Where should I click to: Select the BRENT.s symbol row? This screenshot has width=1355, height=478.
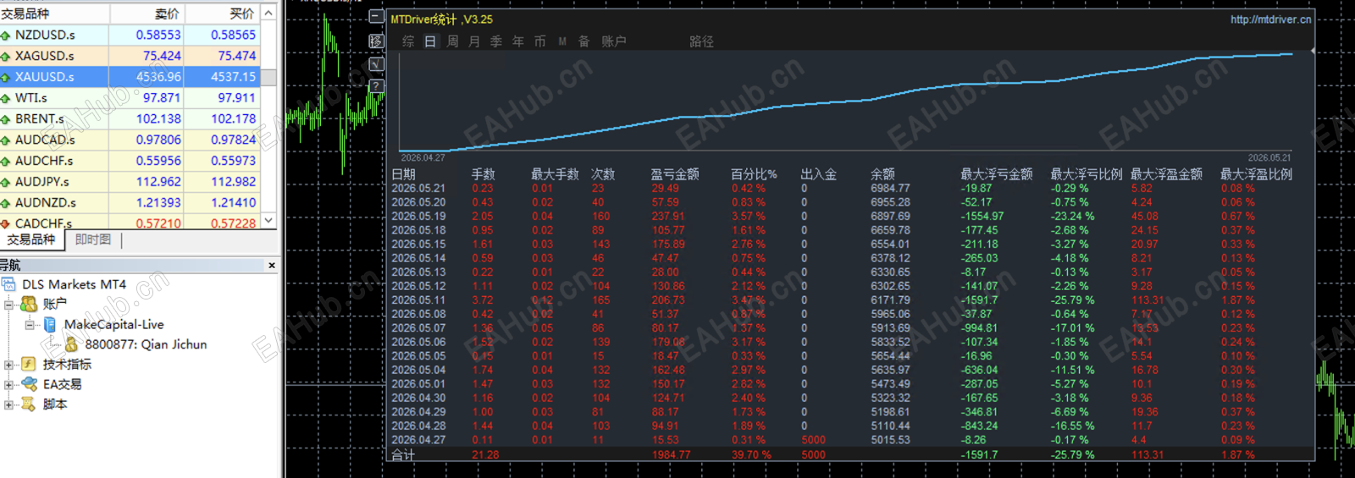click(130, 119)
